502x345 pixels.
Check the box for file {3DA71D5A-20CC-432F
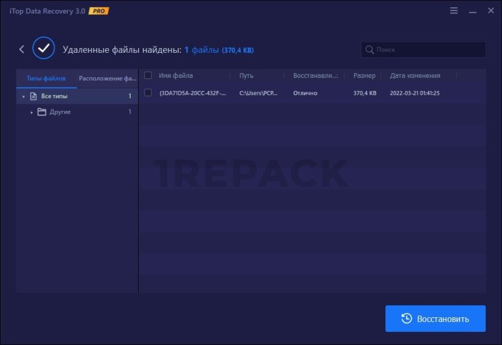pyautogui.click(x=148, y=93)
